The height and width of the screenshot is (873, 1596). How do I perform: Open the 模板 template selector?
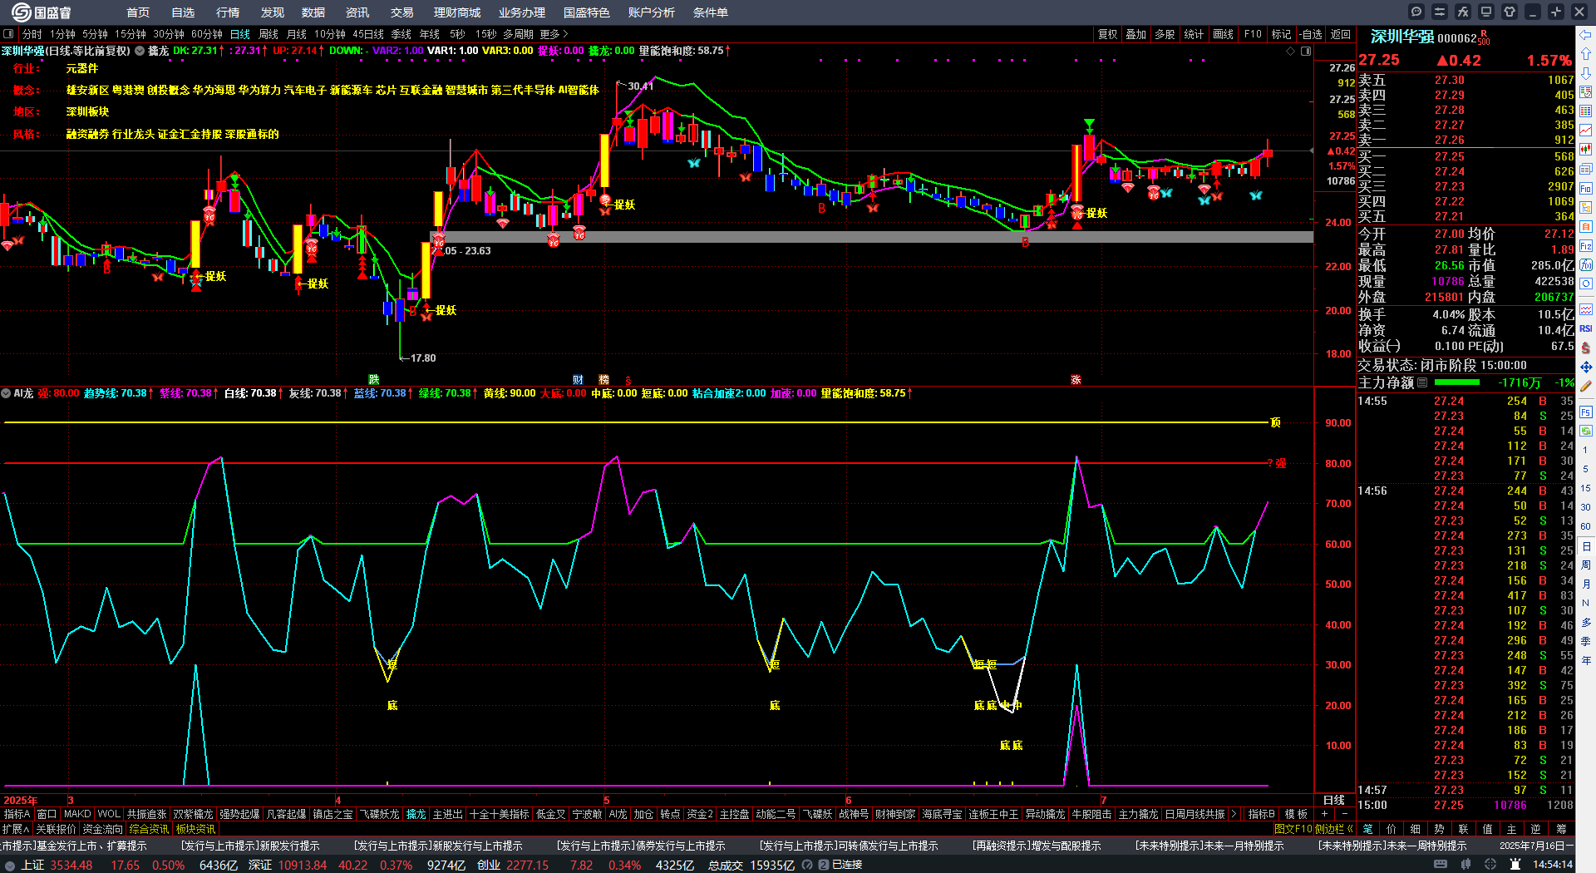coord(1296,814)
